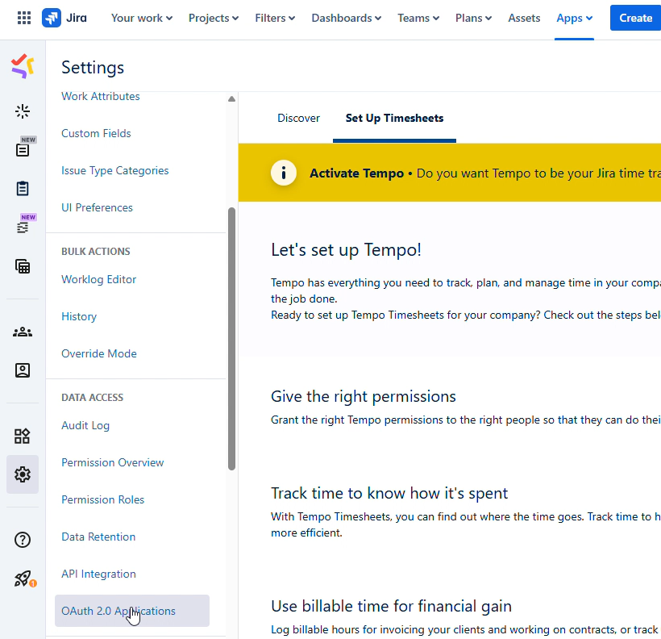The width and height of the screenshot is (661, 639).
Task: Open the starburst icon in Tempo sidebar
Action: tap(23, 111)
